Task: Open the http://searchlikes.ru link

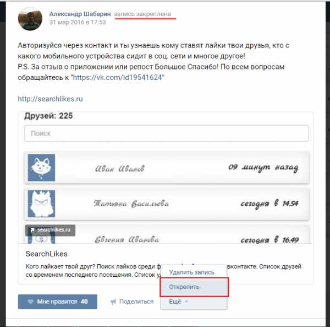Action: 50,99
